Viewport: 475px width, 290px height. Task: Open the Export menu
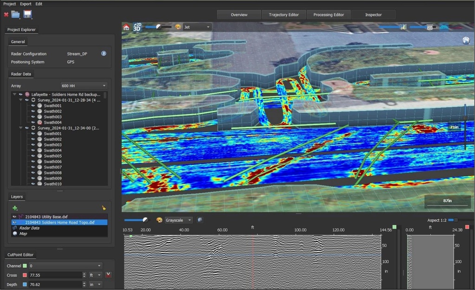(x=26, y=4)
